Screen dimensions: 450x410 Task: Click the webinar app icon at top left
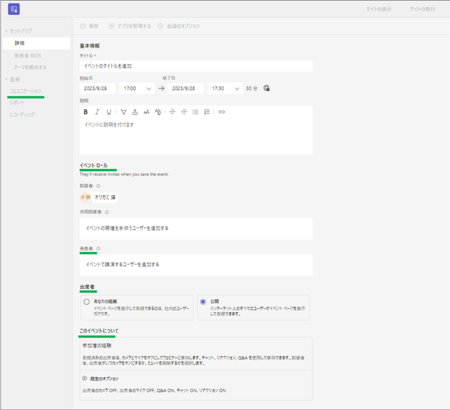coord(14,9)
